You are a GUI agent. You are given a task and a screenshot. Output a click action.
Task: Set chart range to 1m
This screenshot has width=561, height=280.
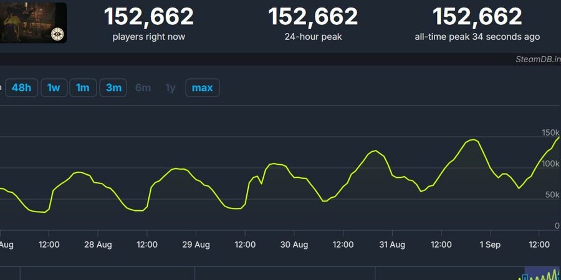(x=82, y=88)
